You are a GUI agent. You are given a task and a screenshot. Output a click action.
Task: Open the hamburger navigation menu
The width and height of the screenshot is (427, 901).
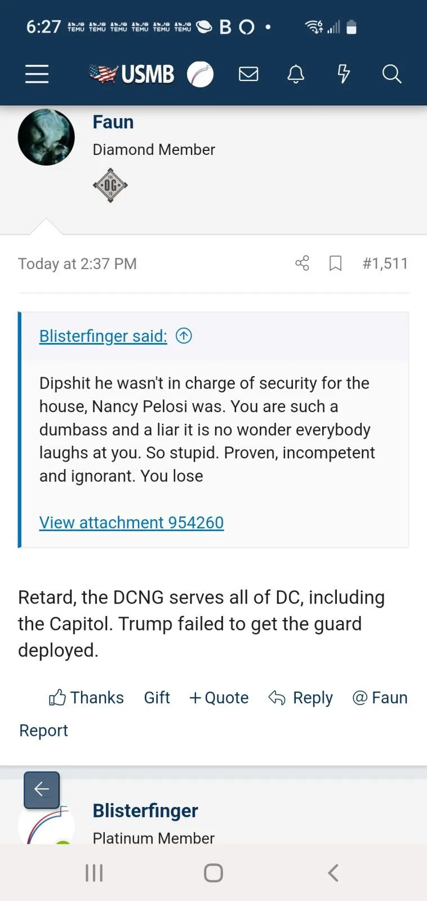[x=37, y=74]
